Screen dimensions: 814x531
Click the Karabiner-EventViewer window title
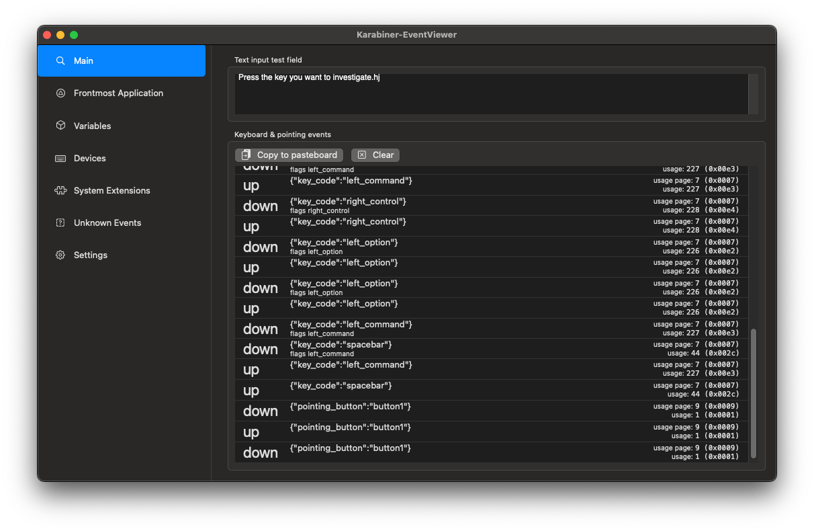tap(407, 34)
